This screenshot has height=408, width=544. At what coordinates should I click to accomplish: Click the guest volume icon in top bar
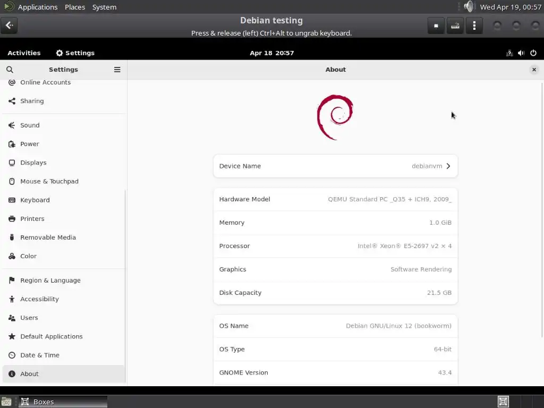click(521, 53)
